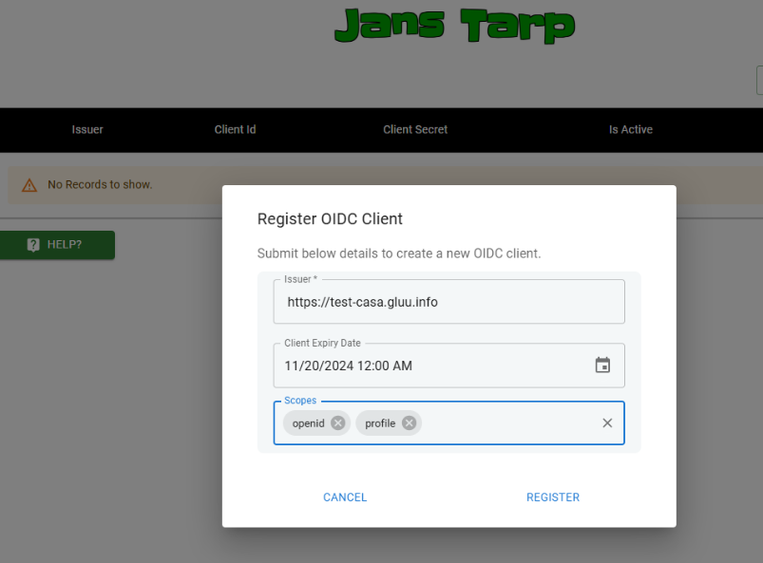
Task: Click the Client Id column header
Action: click(235, 130)
